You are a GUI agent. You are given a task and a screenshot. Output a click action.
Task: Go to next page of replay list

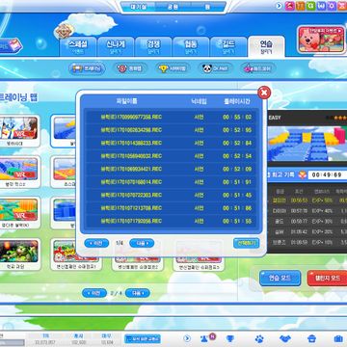pos(142,243)
